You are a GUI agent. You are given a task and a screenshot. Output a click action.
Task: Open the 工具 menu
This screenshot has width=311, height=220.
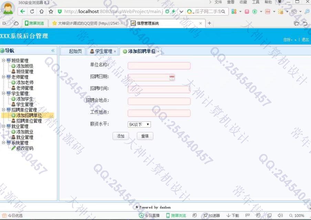pos(256,2)
